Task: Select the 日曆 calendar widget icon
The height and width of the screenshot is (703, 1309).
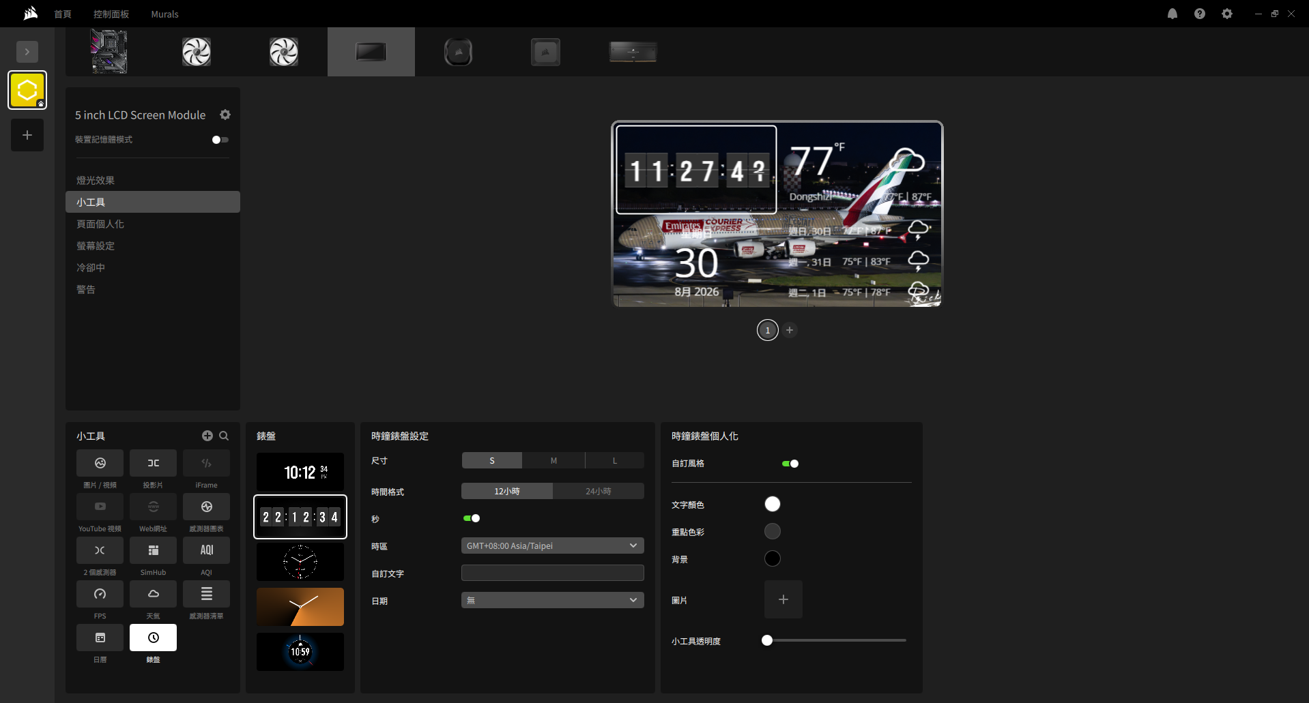Action: (100, 638)
